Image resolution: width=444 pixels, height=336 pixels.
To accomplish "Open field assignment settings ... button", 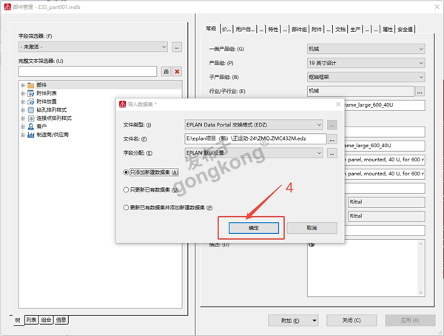I will (332, 153).
